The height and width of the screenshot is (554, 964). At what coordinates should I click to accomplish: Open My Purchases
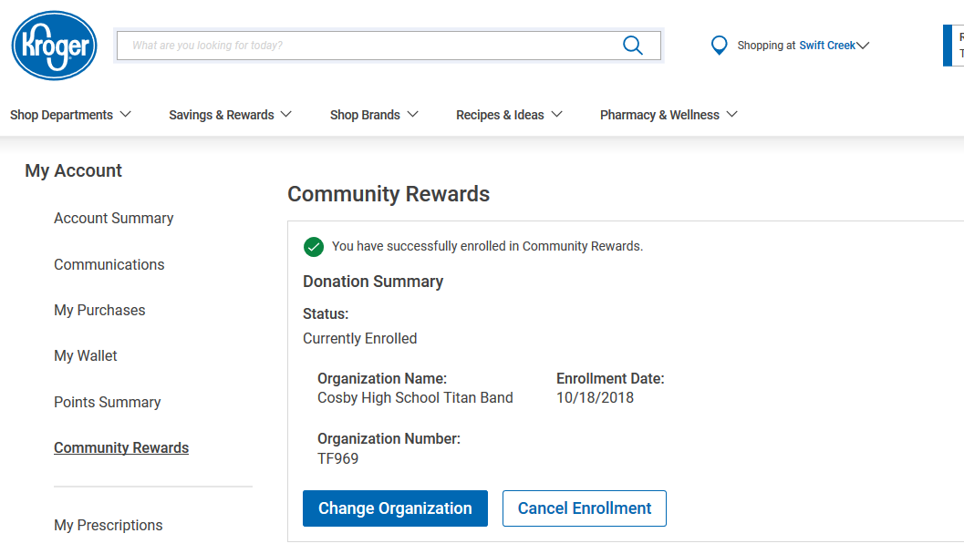(x=99, y=310)
